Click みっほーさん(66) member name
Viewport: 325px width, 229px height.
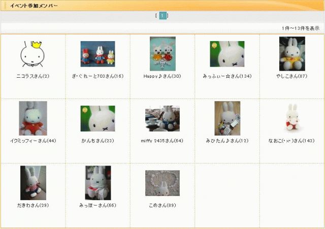(x=98, y=205)
